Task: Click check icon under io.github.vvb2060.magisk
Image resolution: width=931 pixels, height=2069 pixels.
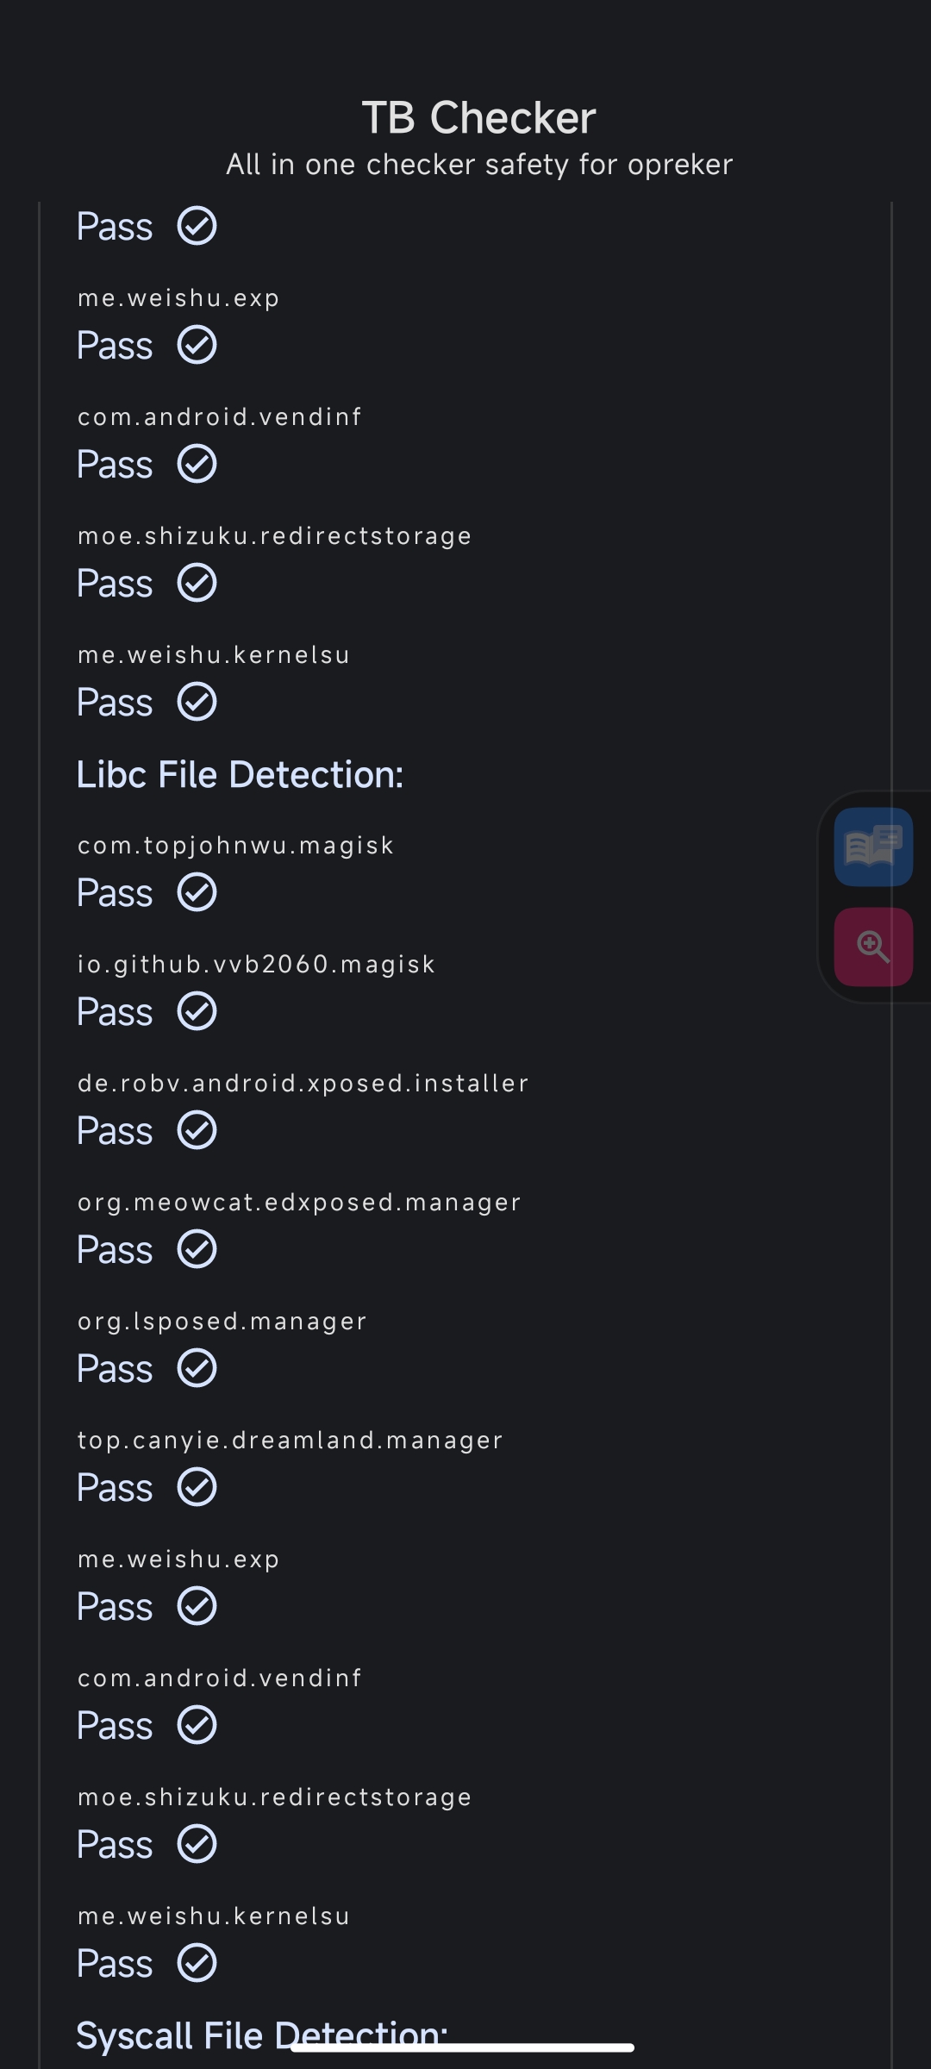Action: 197,1011
